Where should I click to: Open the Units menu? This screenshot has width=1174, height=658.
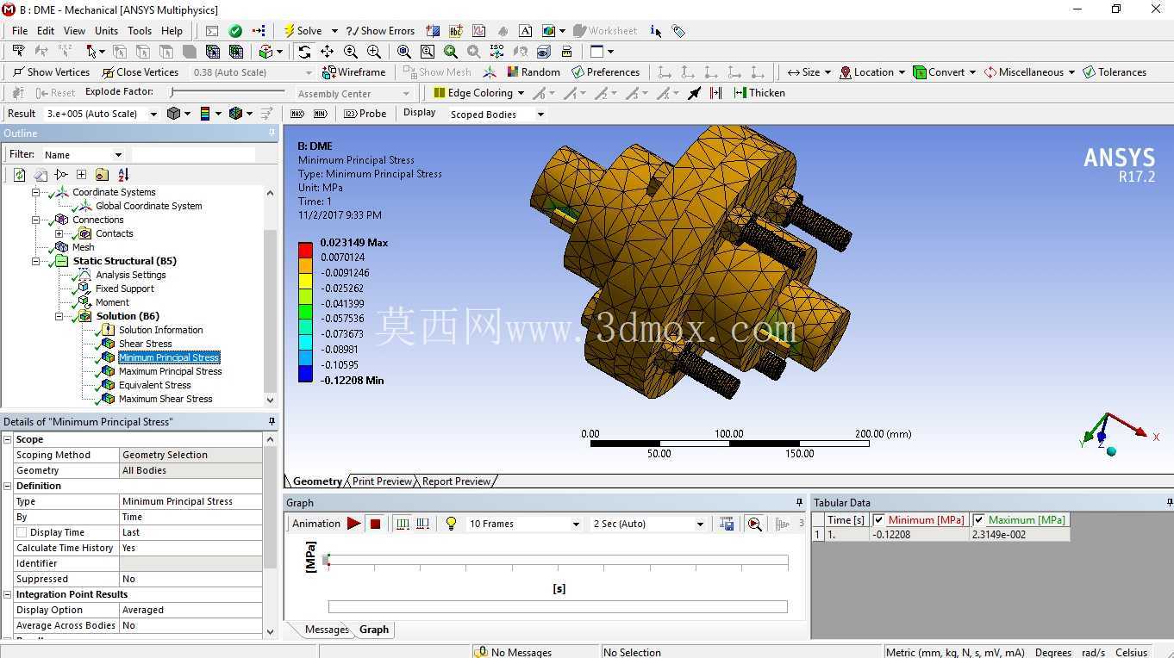click(106, 31)
